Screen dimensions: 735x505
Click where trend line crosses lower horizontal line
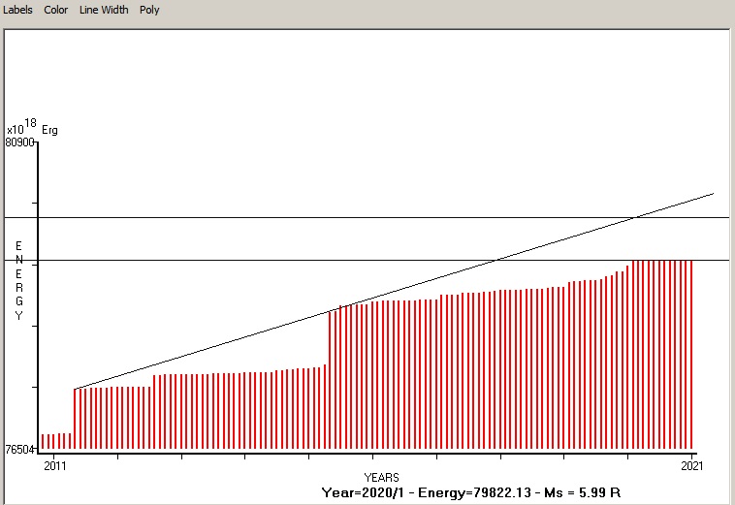point(497,260)
